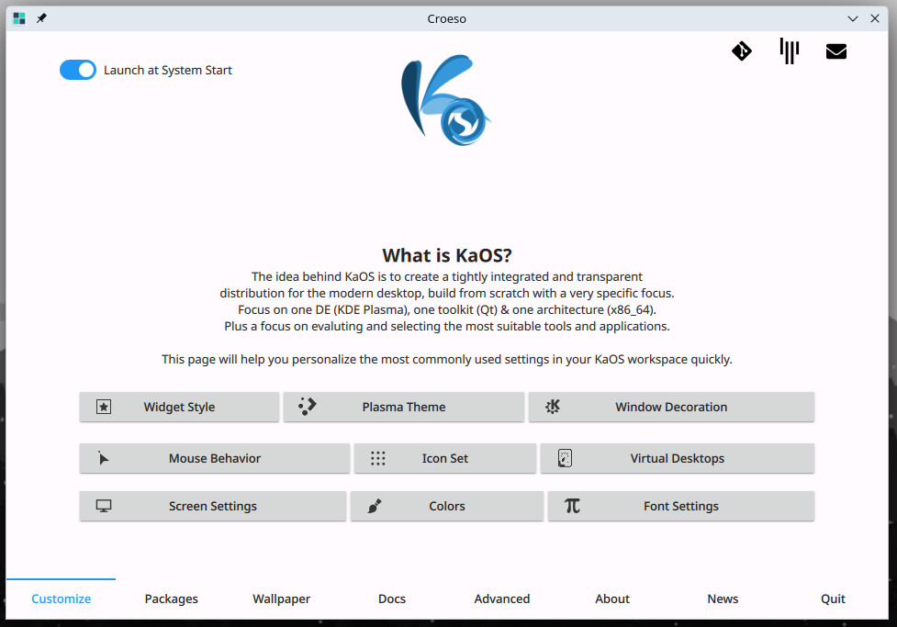The image size is (897, 627).
Task: Switch to the Advanced tab
Action: pos(502,599)
